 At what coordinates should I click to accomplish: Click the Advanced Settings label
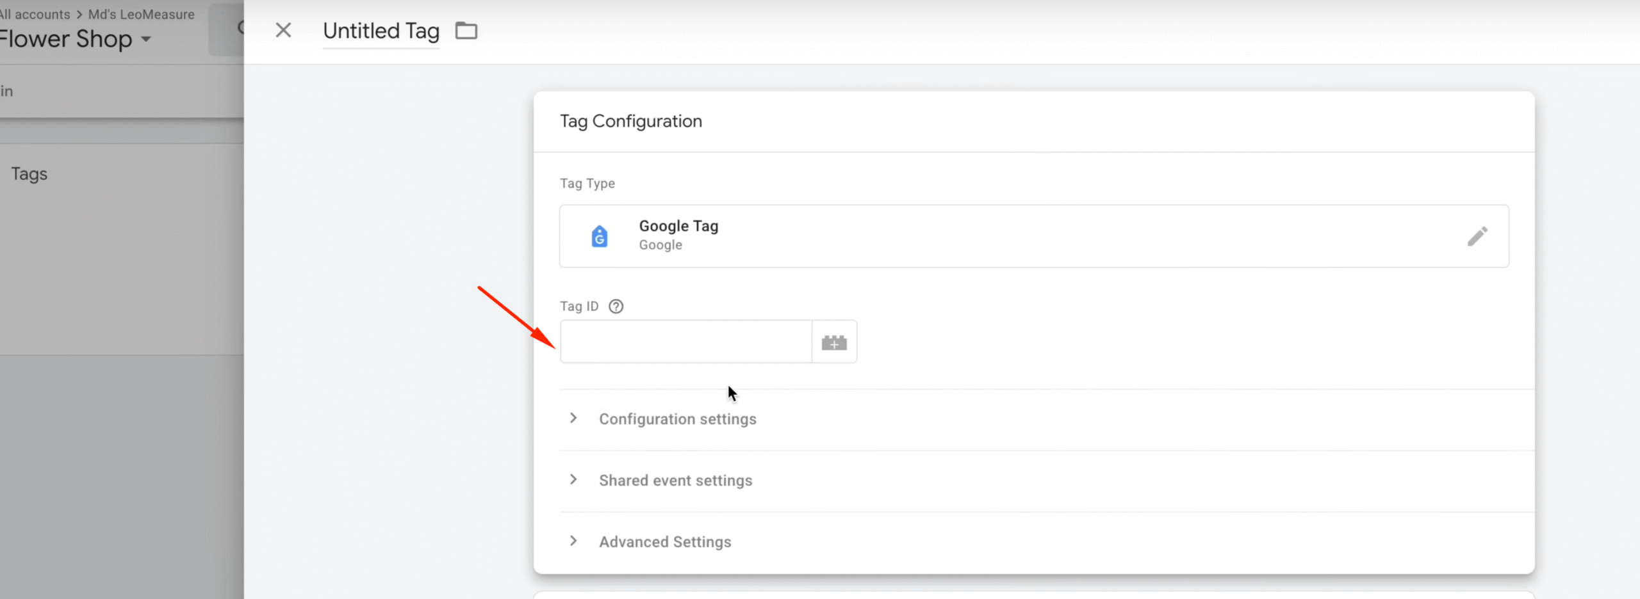click(x=664, y=542)
